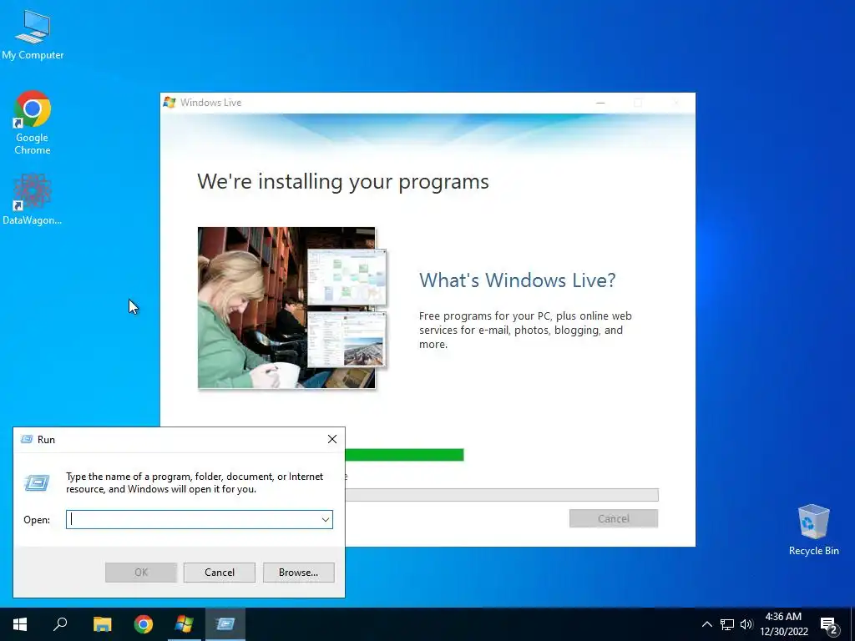Click the taskbar search magnifier
855x641 pixels.
[60, 624]
